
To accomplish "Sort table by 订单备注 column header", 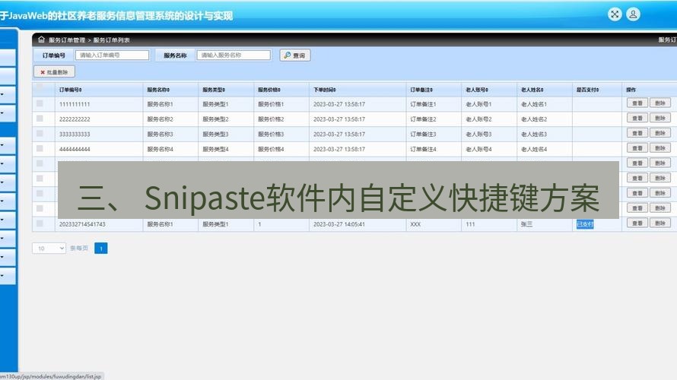I will pyautogui.click(x=421, y=90).
